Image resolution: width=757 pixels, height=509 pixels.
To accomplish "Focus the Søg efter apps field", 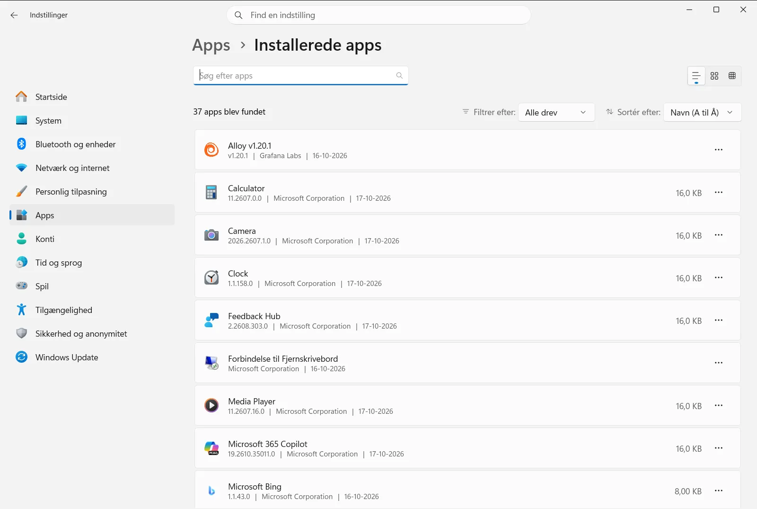I will [300, 76].
